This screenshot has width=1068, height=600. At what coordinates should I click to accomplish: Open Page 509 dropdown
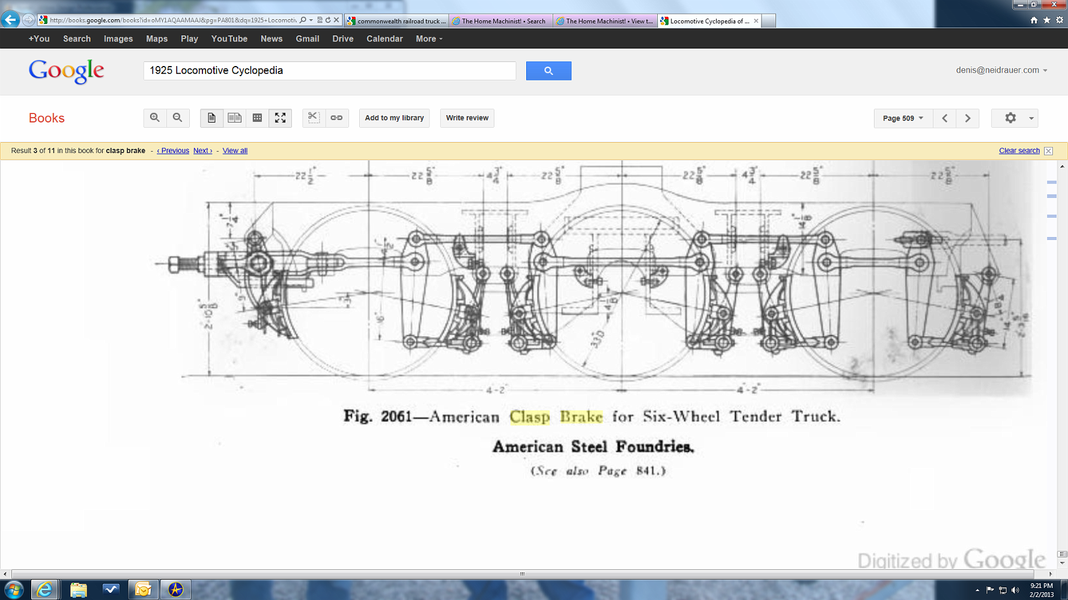pyautogui.click(x=903, y=118)
